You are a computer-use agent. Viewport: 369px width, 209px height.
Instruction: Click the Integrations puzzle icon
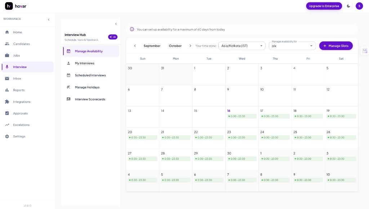(x=7, y=102)
